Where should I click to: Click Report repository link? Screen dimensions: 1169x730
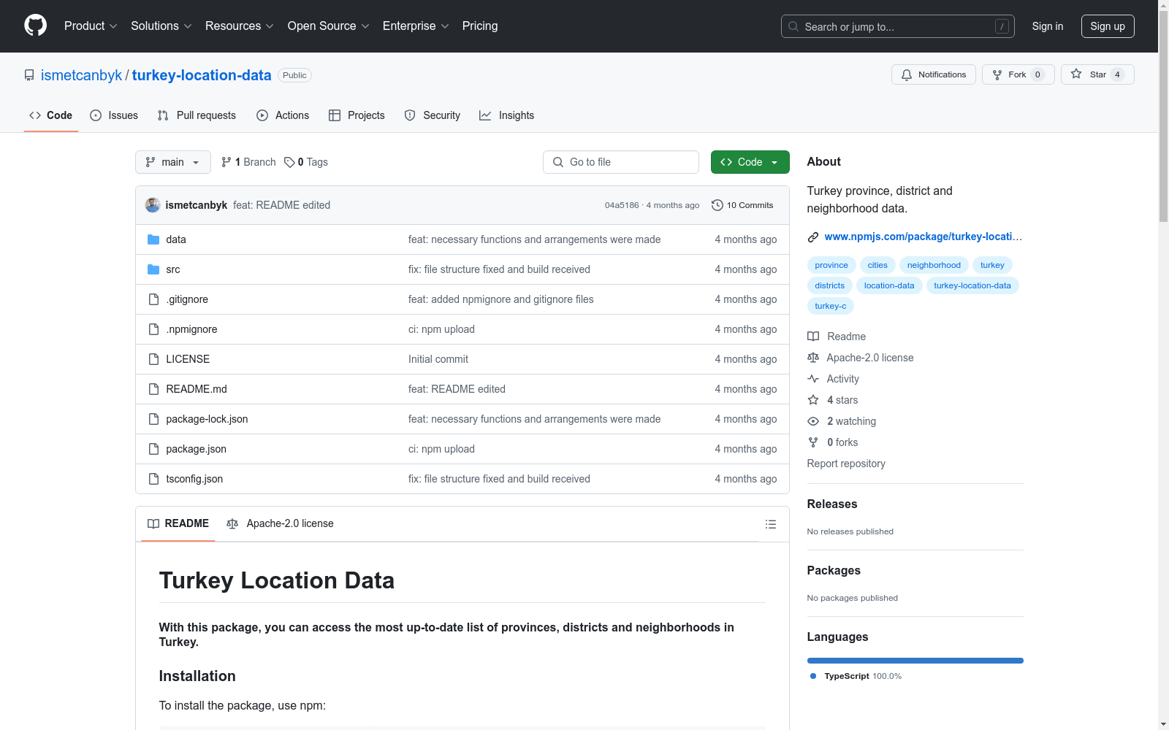click(846, 464)
